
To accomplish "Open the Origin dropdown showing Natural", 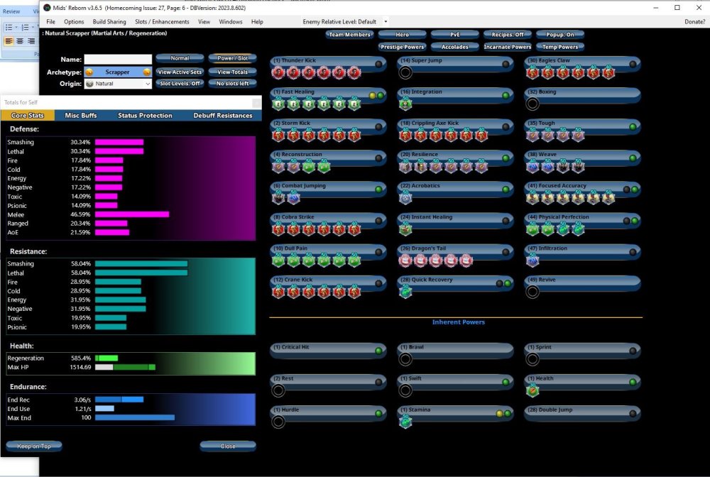I will [x=118, y=84].
